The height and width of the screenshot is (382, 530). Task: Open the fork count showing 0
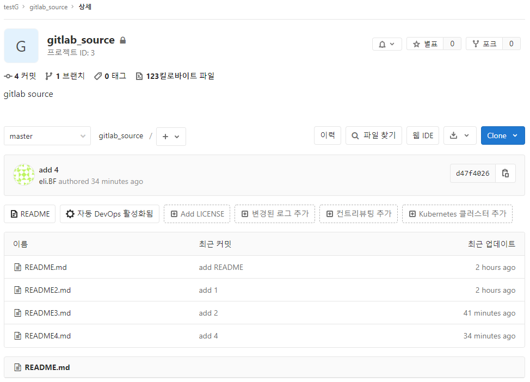pyautogui.click(x=511, y=44)
